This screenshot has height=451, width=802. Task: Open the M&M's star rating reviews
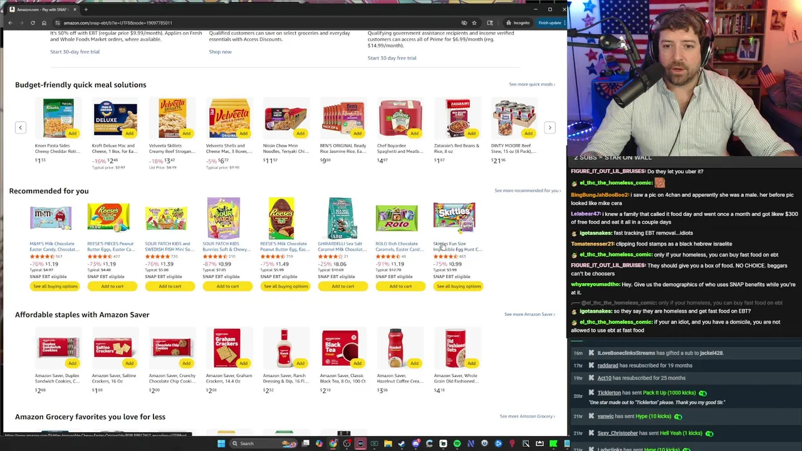41,256
